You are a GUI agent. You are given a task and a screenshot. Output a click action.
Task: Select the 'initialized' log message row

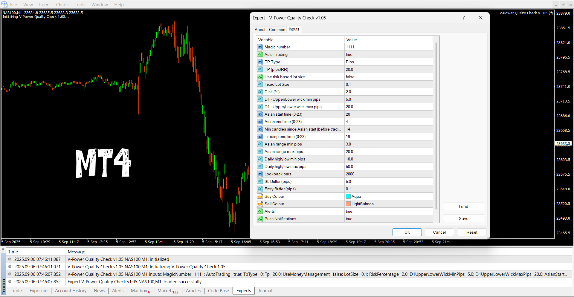289,259
